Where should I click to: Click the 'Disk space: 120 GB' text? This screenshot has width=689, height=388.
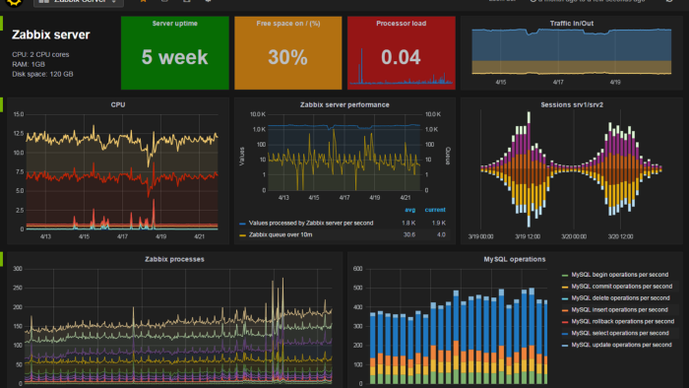(x=42, y=74)
